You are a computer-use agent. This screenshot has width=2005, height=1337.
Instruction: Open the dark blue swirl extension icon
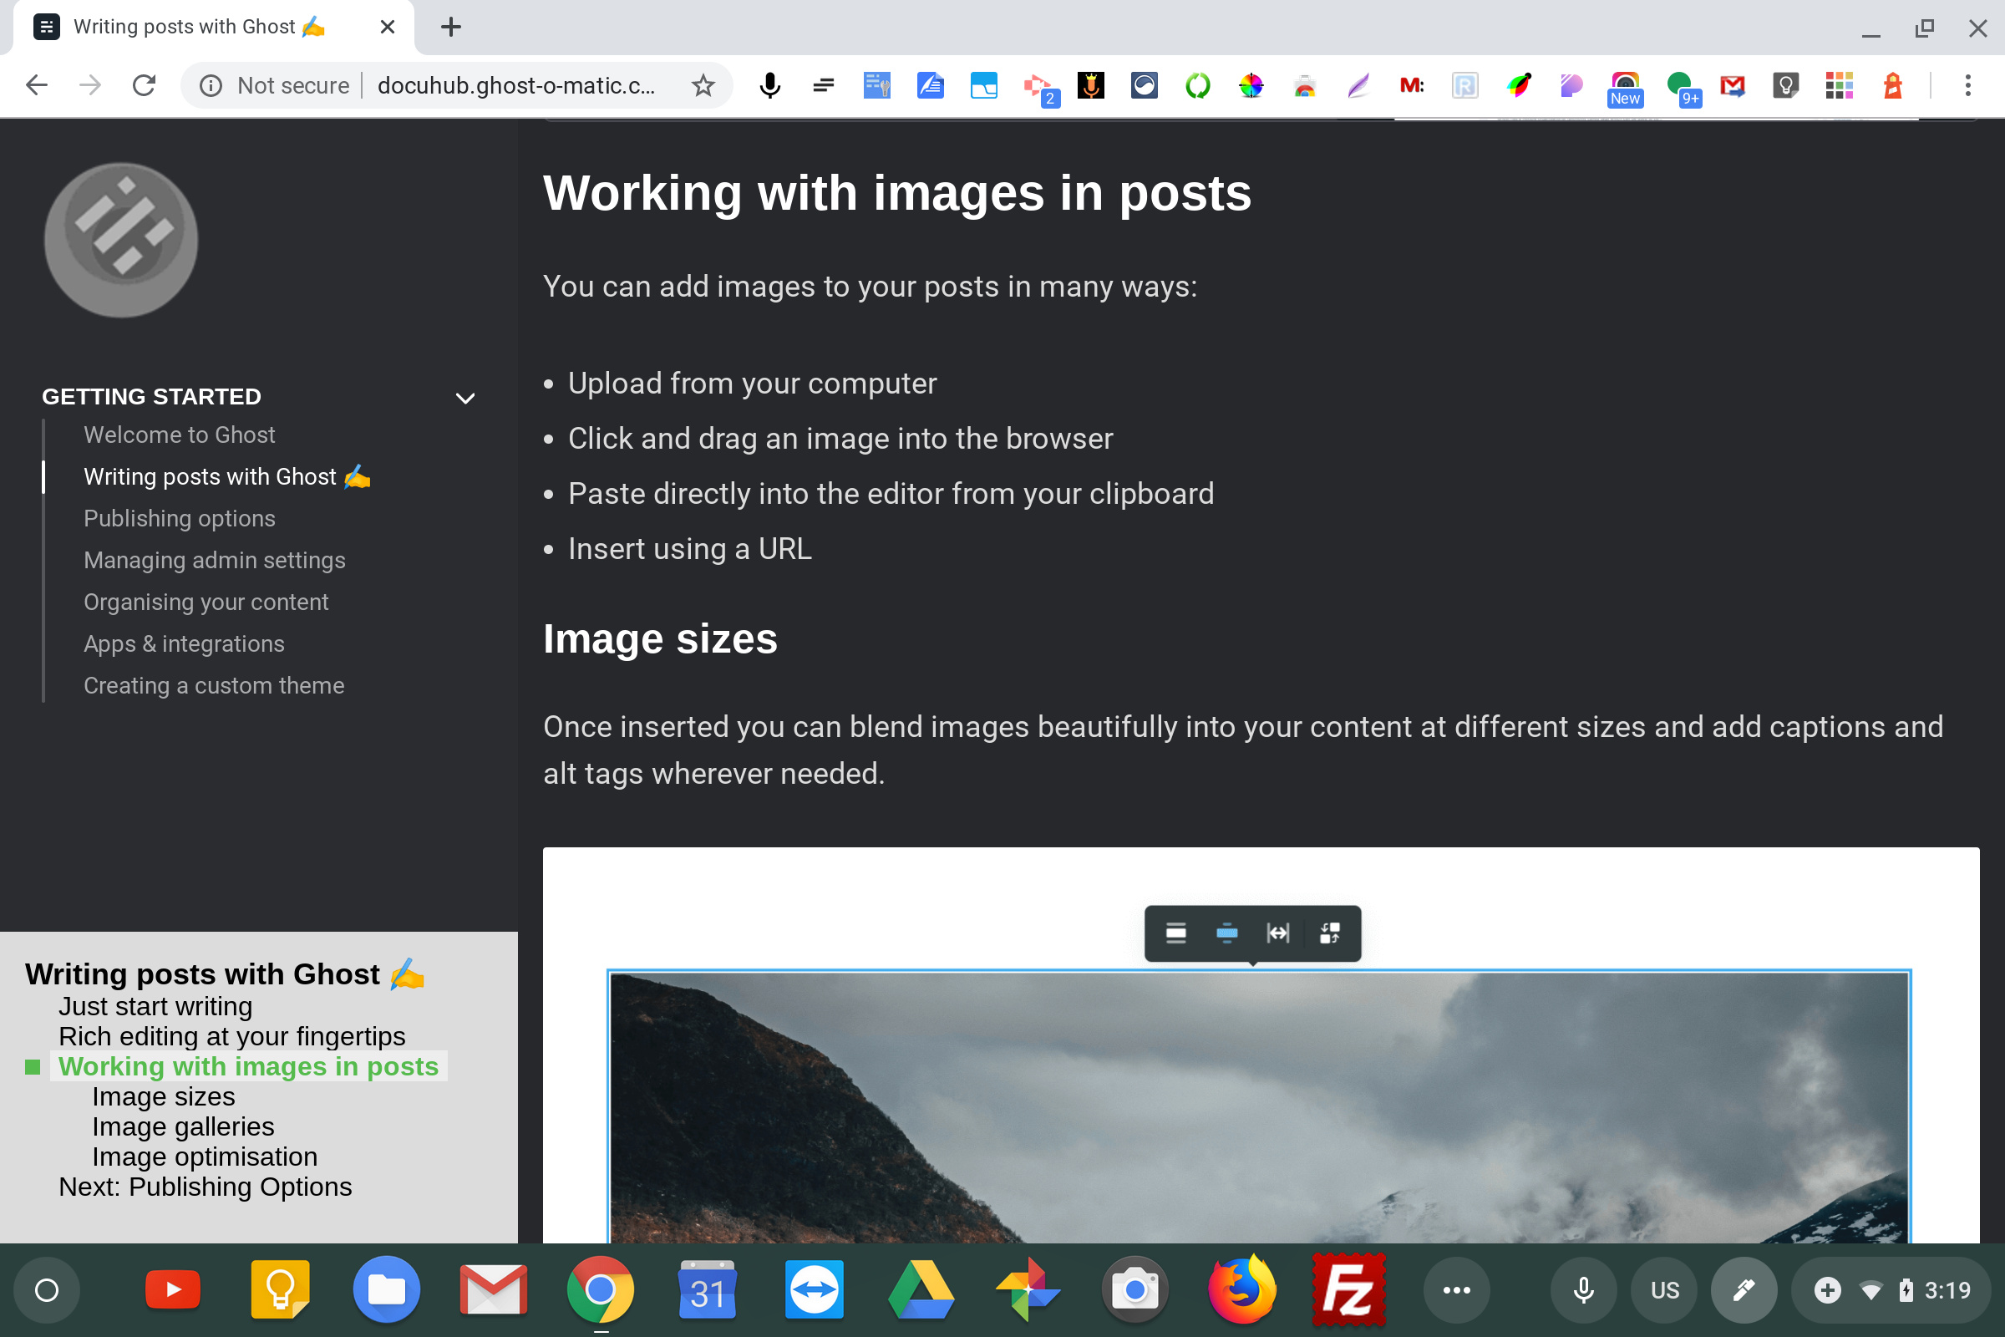[1144, 85]
